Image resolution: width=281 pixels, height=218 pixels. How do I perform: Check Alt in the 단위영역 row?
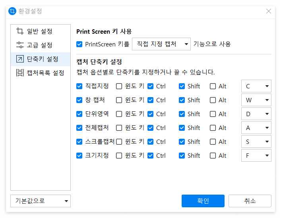213,114
